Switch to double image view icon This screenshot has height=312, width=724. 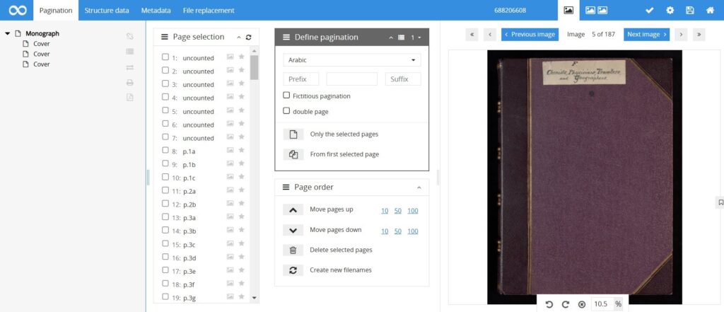point(596,10)
